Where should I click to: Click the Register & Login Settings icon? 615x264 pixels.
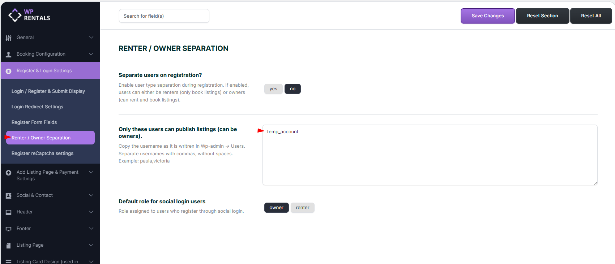click(x=9, y=71)
